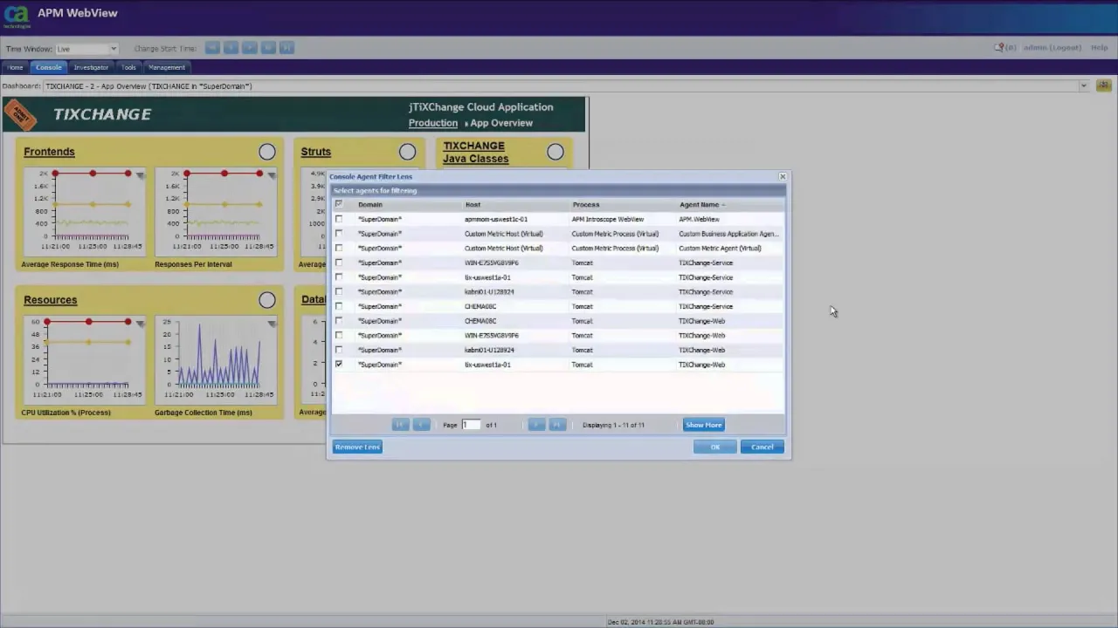This screenshot has height=628, width=1118.
Task: Follow the Production breadcrumb link
Action: 433,123
